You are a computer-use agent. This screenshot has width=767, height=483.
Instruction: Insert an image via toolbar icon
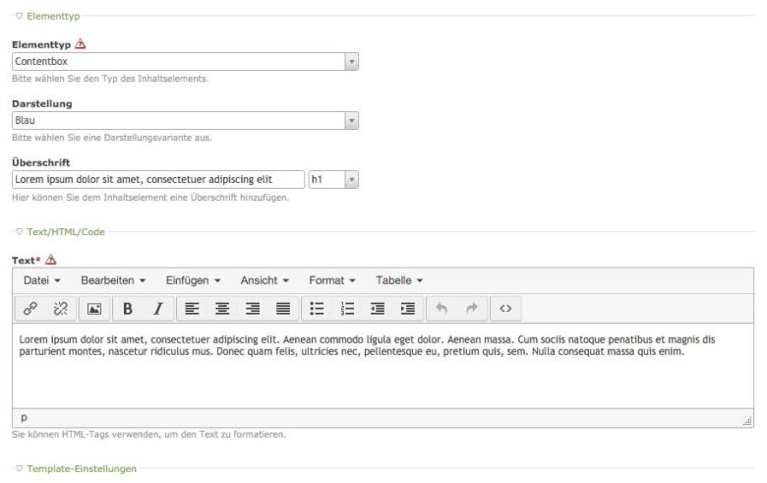[94, 308]
